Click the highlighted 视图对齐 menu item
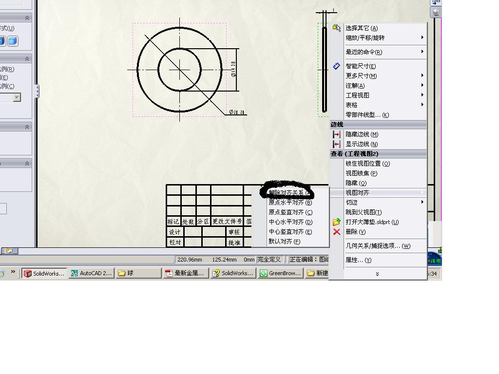499x374 pixels. 378,193
